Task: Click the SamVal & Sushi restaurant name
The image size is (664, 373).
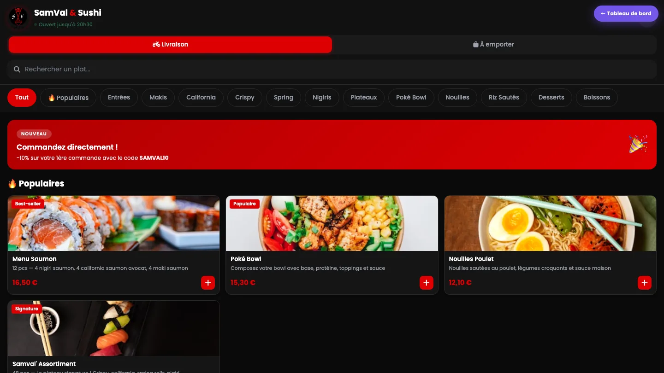Action: (x=68, y=13)
